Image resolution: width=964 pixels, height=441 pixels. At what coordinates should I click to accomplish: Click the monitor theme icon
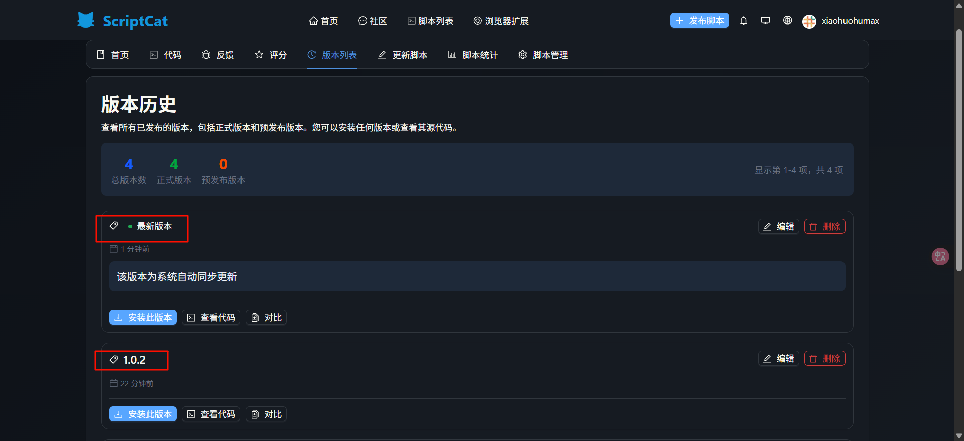765,21
